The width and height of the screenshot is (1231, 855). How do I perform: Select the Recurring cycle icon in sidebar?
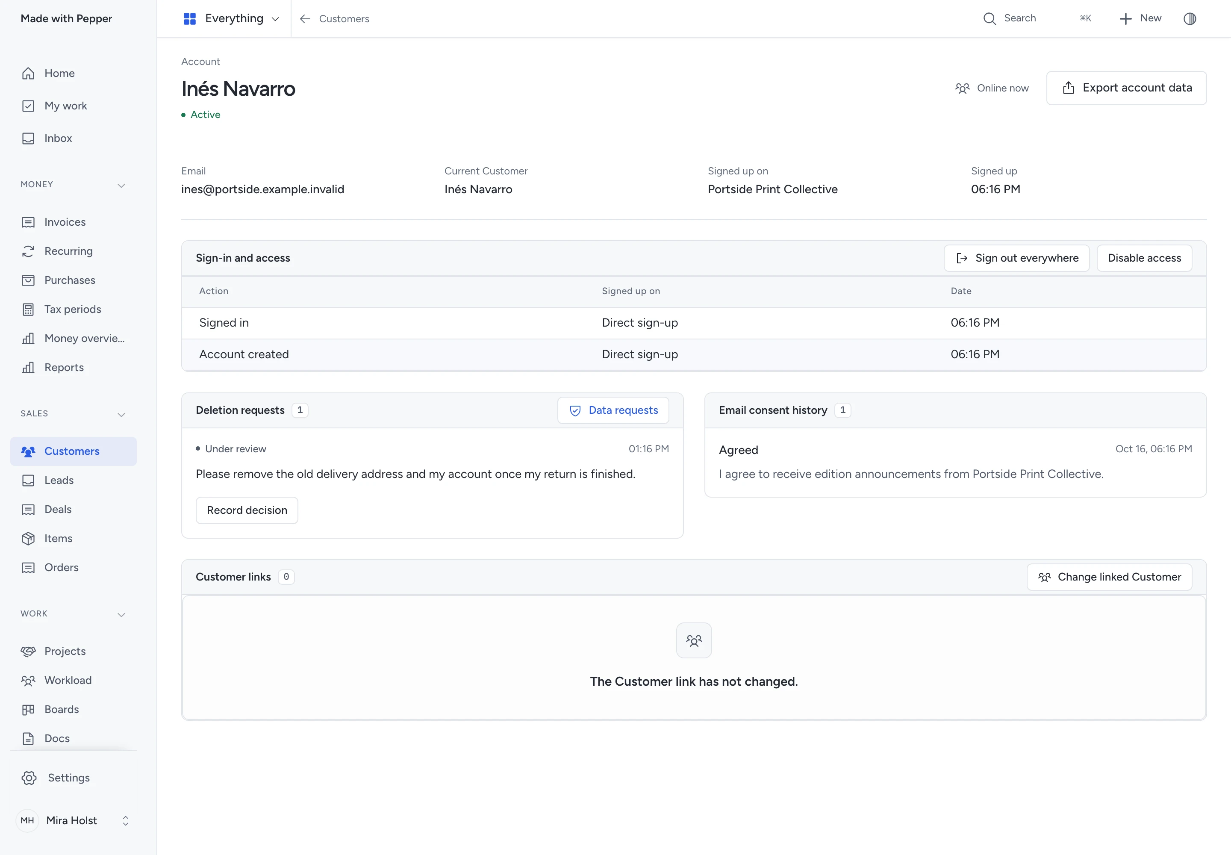coord(28,251)
